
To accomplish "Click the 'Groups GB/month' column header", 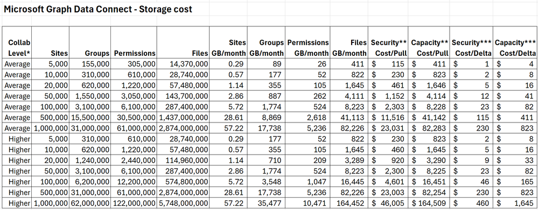I will pos(266,42).
